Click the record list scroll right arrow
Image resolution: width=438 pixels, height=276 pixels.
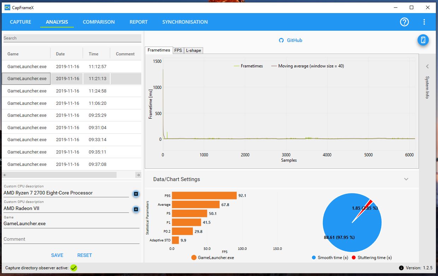pos(138,175)
